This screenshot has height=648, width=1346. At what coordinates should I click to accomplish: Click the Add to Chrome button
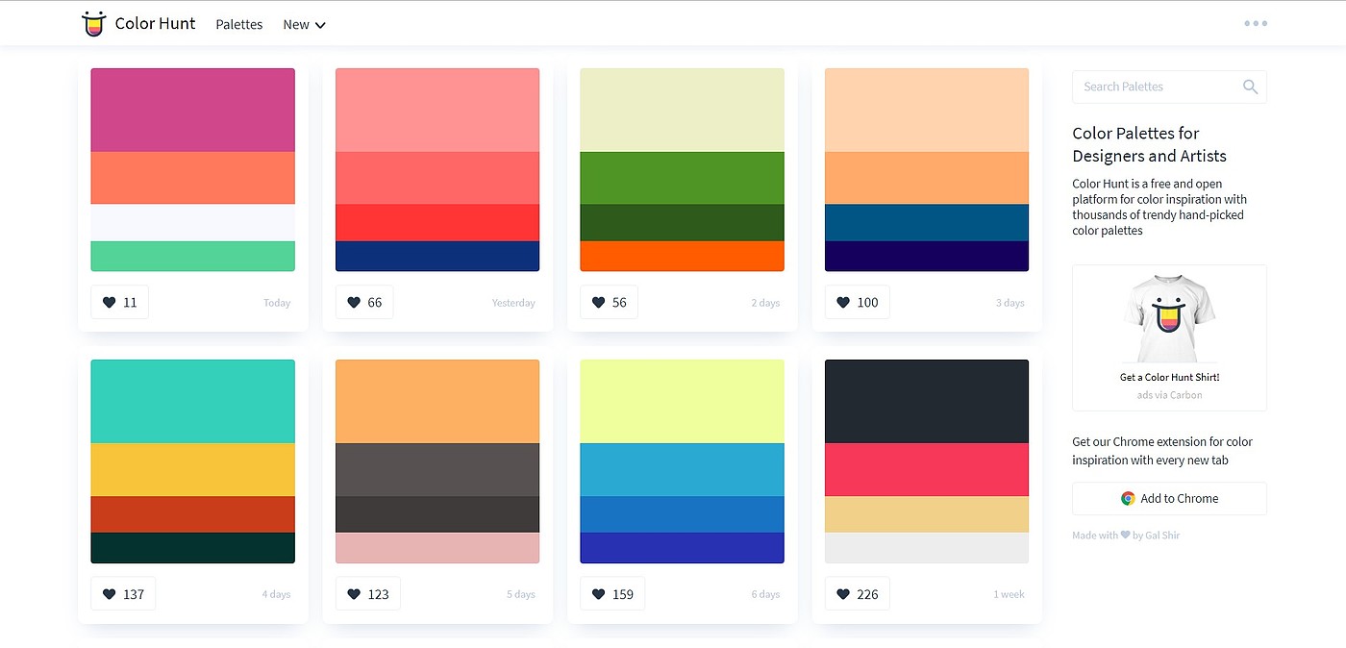coord(1169,498)
